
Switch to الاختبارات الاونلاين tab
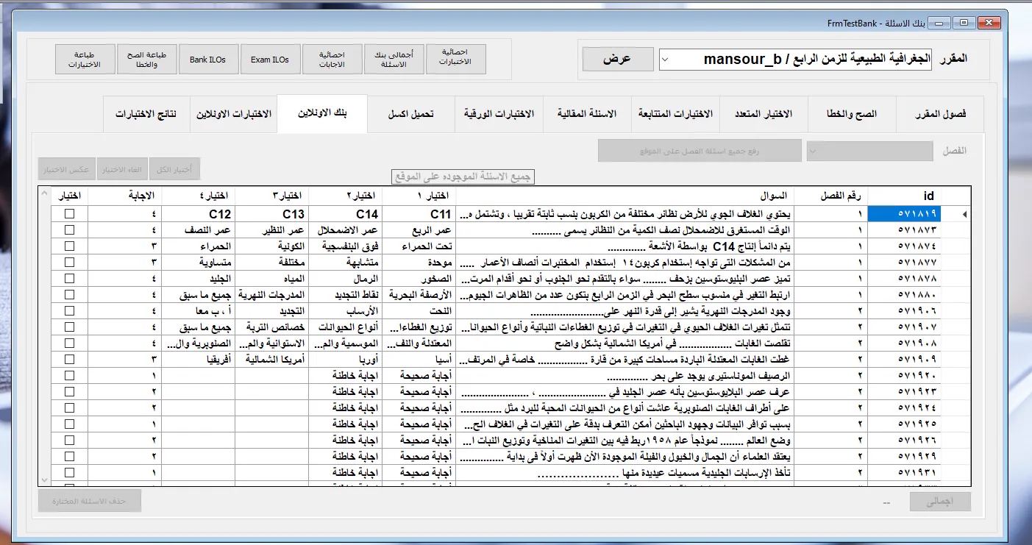(234, 114)
